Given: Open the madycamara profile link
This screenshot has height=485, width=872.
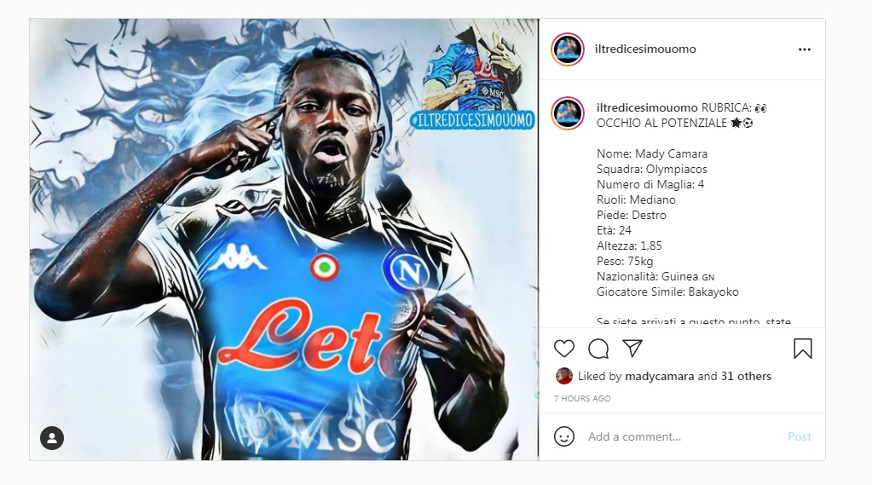Looking at the screenshot, I should pos(660,377).
